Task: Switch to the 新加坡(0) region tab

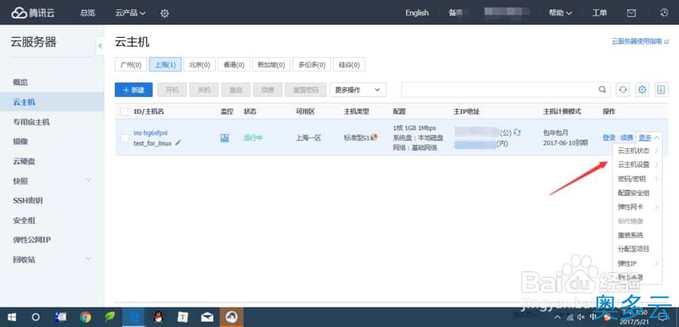Action: (x=271, y=65)
